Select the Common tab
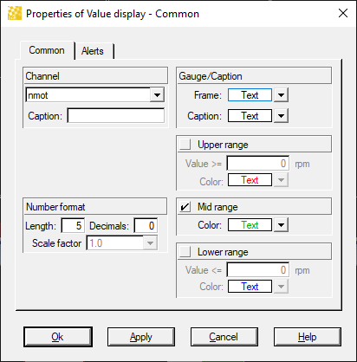 coord(47,50)
